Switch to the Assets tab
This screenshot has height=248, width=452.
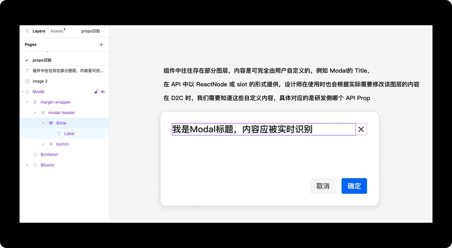point(56,31)
